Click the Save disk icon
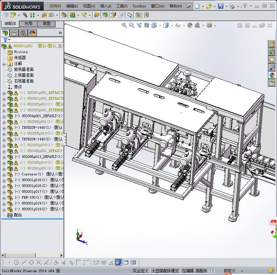The image size is (277, 275). pyautogui.click(x=220, y=6)
